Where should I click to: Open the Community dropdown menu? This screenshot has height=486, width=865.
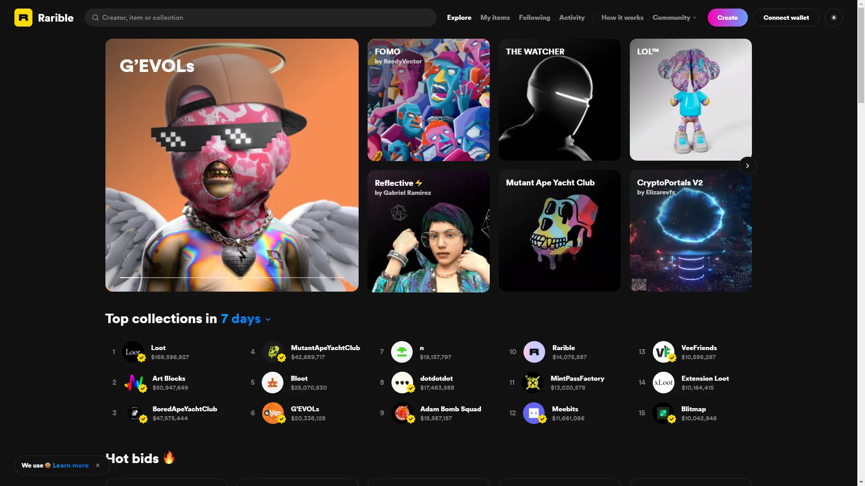point(674,18)
